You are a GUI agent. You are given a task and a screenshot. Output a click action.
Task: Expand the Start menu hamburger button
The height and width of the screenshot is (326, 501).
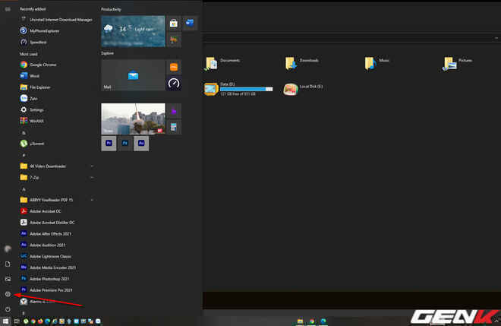tap(8, 9)
